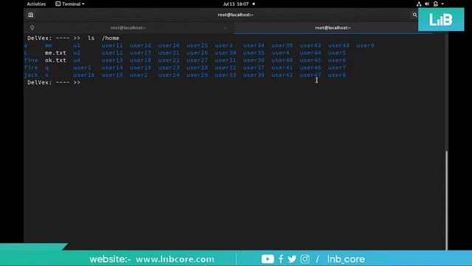The height and width of the screenshot is (266, 472).
Task: Click the directory user39
Action: tap(282, 46)
